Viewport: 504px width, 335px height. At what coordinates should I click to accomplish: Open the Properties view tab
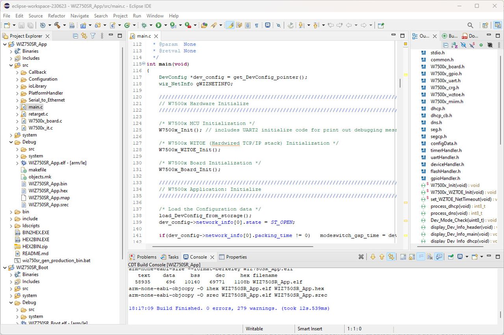pos(233,257)
